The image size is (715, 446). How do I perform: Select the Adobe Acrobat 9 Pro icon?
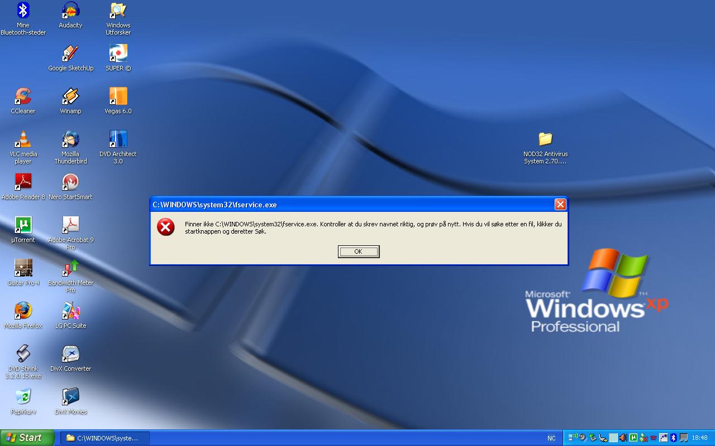70,233
